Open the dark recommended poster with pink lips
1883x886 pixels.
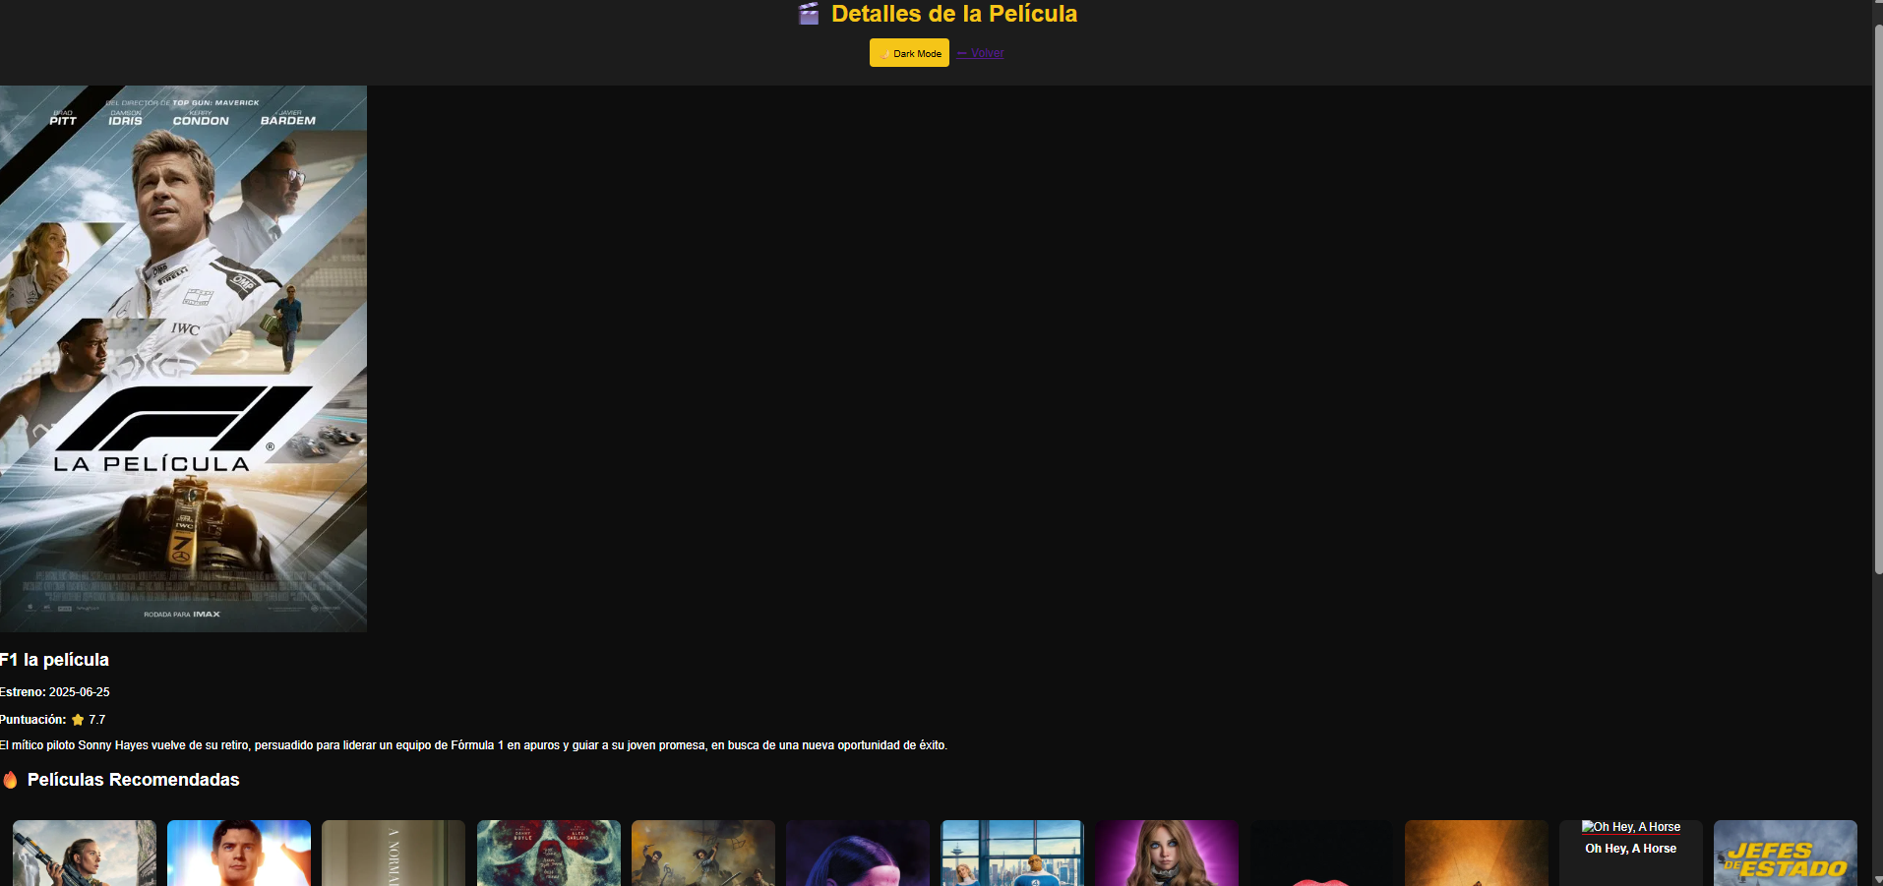[1321, 853]
